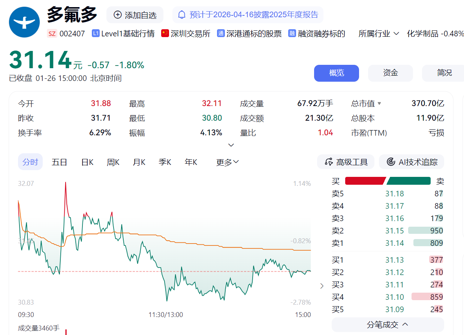This screenshot has height=335, width=464.
Task: Open the 所属行业 dropdown
Action: tap(379, 33)
